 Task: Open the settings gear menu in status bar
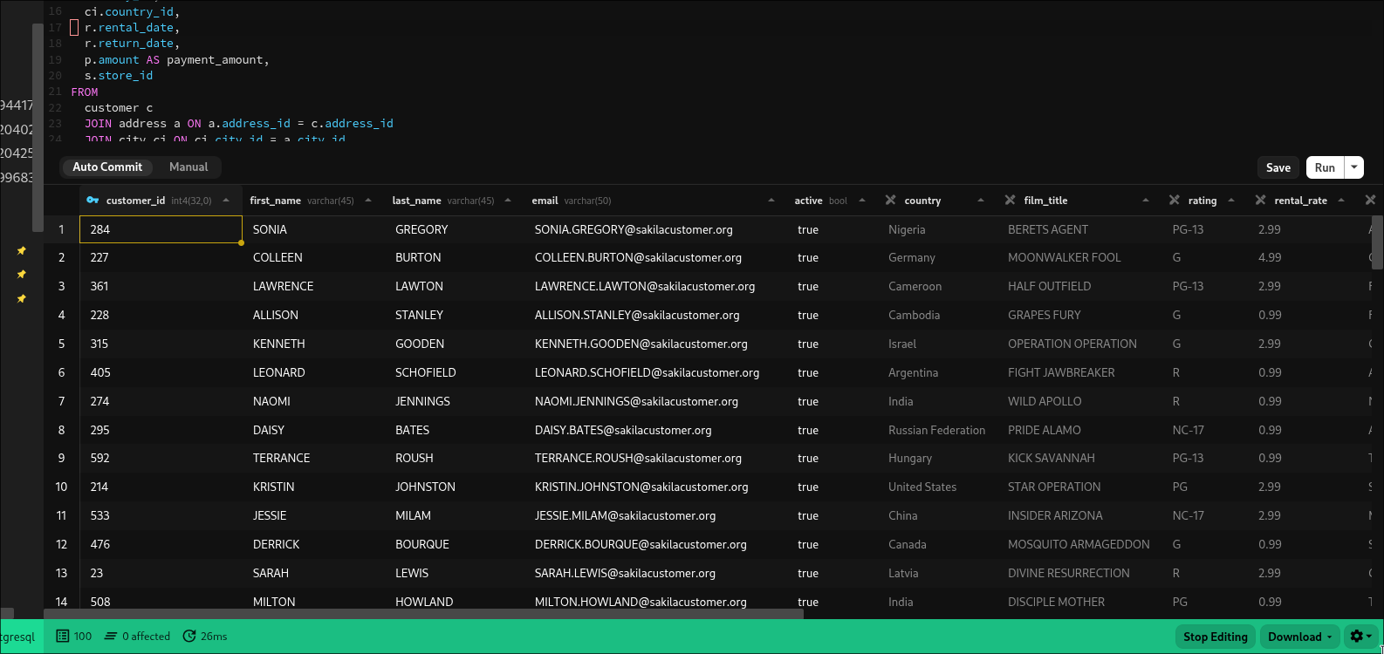click(1360, 637)
